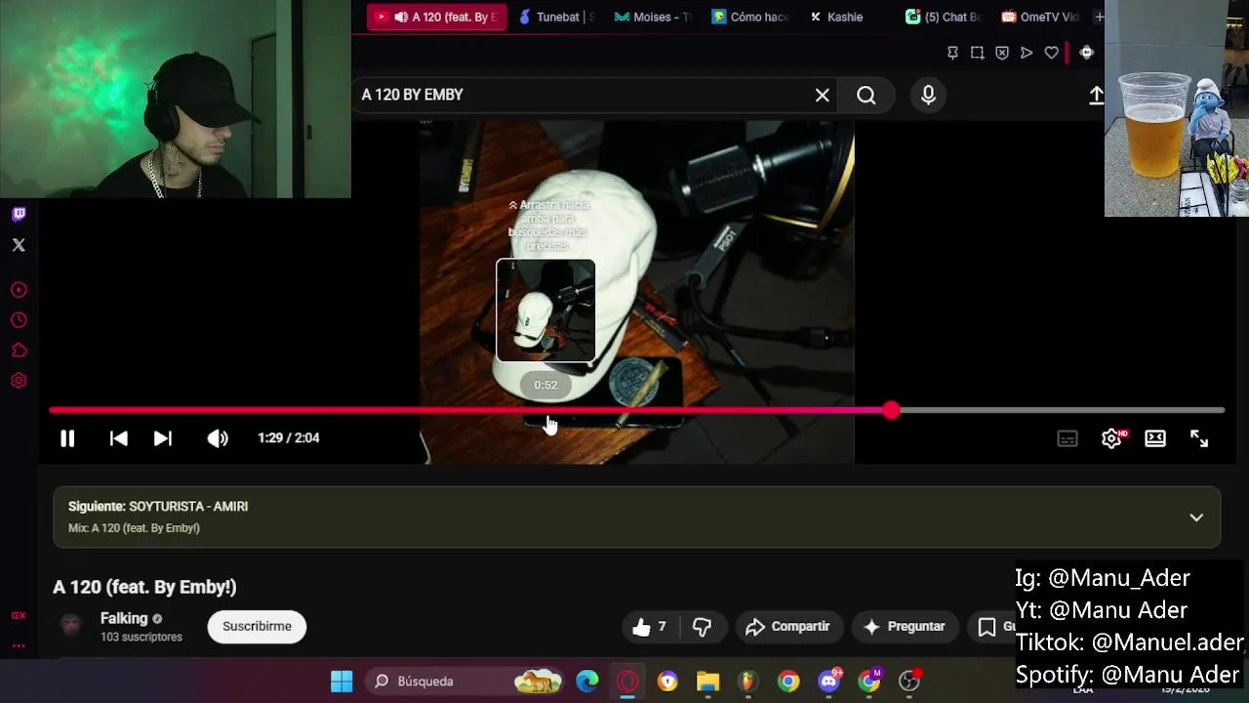Screen dimensions: 1249x703
Task: Open FL Studio from the taskbar
Action: point(747,682)
